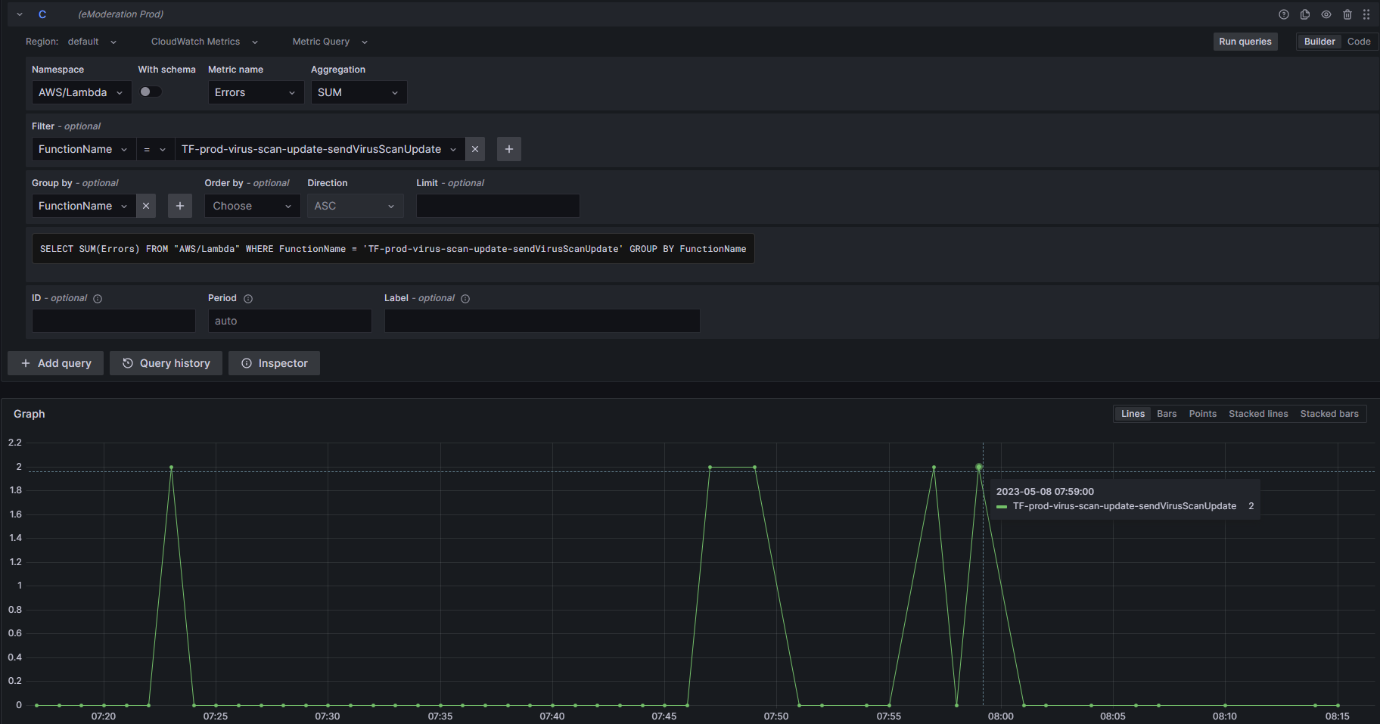Open help for query C
This screenshot has width=1380, height=724.
click(x=1283, y=14)
